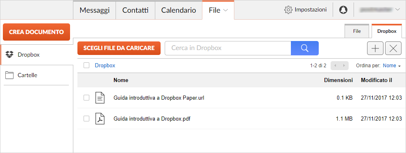Click the X icon button
Screen dimensions: 406x153
393,48
